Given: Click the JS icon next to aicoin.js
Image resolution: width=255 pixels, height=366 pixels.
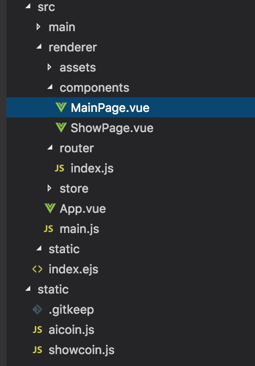Looking at the screenshot, I should (37, 330).
